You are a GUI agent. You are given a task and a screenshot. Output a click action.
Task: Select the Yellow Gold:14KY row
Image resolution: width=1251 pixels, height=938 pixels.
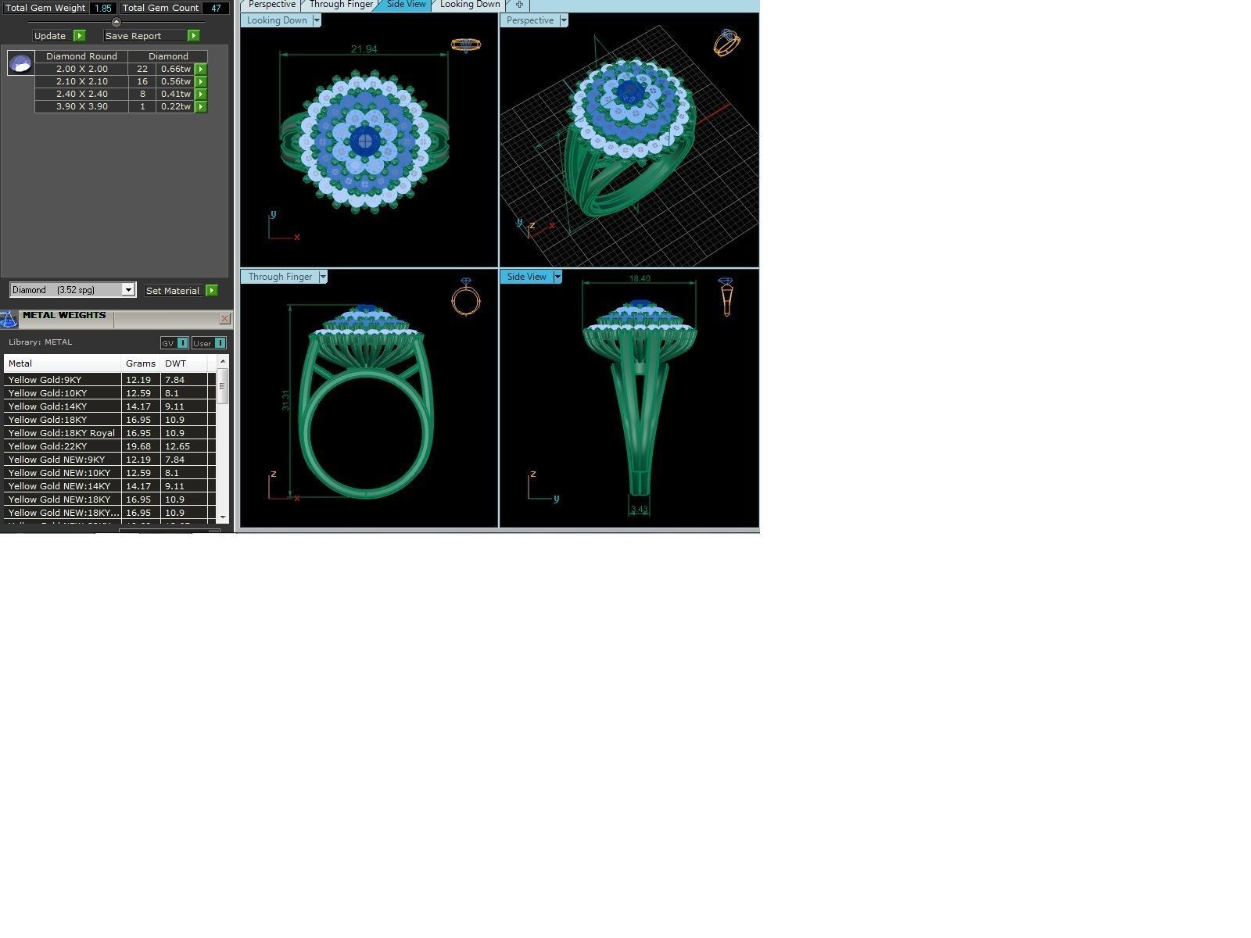point(109,406)
